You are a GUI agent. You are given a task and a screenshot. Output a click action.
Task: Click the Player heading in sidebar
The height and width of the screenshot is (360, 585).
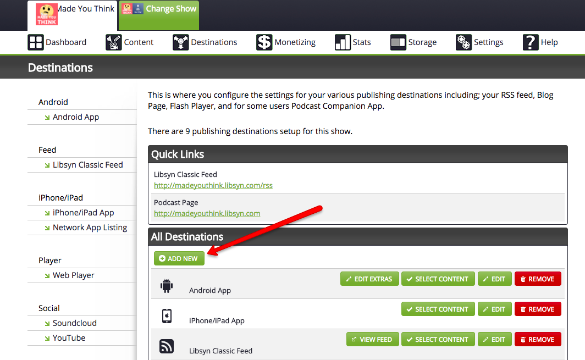pyautogui.click(x=49, y=261)
